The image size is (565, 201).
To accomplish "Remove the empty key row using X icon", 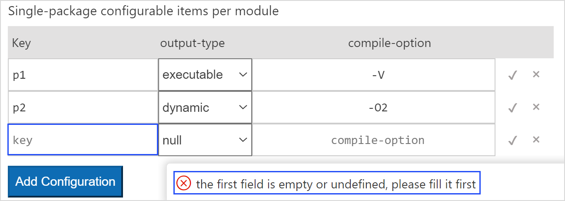I will pos(536,140).
